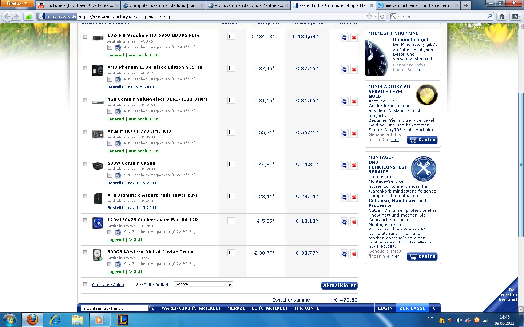Enable gift wrap for Western Digital Caviar Green
The width and height of the screenshot is (524, 327).
pos(110,264)
